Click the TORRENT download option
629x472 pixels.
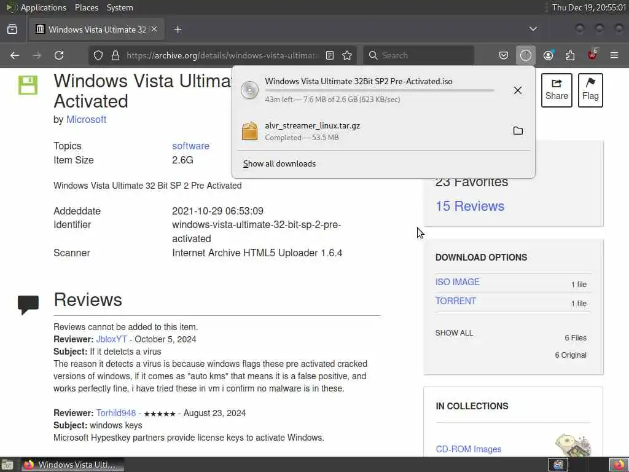point(456,301)
